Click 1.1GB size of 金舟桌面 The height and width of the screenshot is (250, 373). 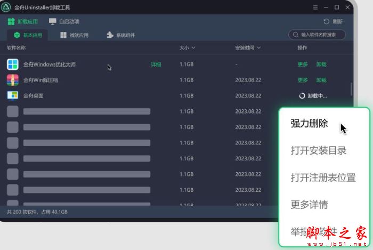(186, 96)
